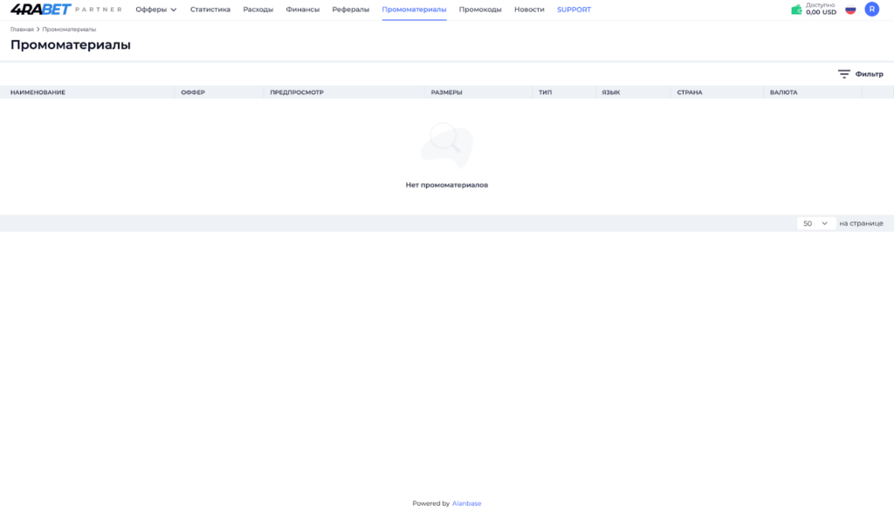This screenshot has width=894, height=511.
Task: Click the ОФФЕР column header
Action: click(193, 92)
